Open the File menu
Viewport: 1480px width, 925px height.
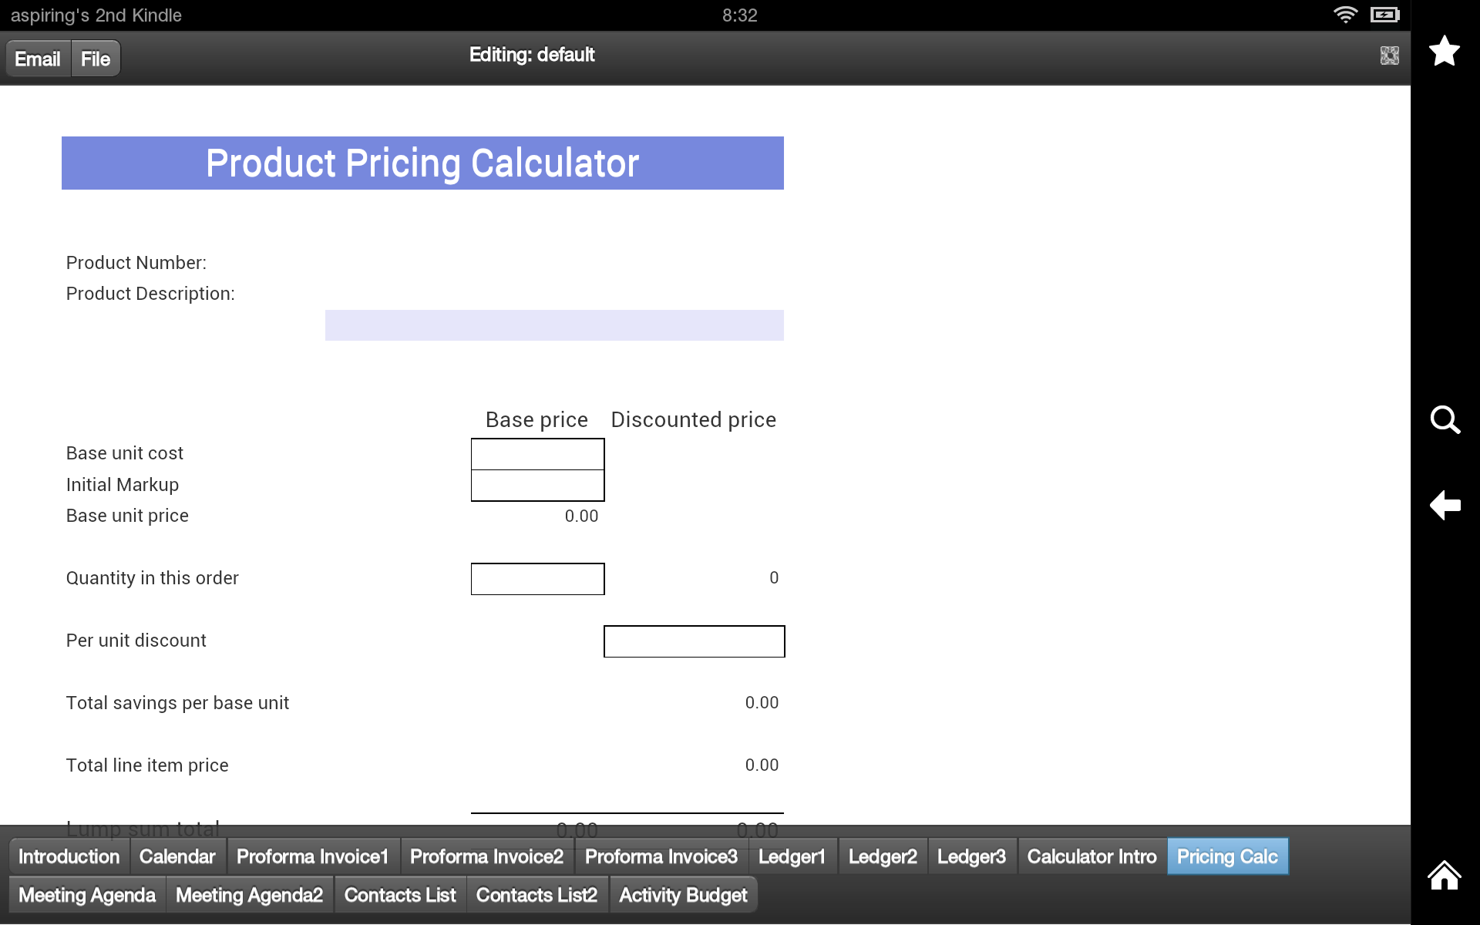pyautogui.click(x=96, y=59)
